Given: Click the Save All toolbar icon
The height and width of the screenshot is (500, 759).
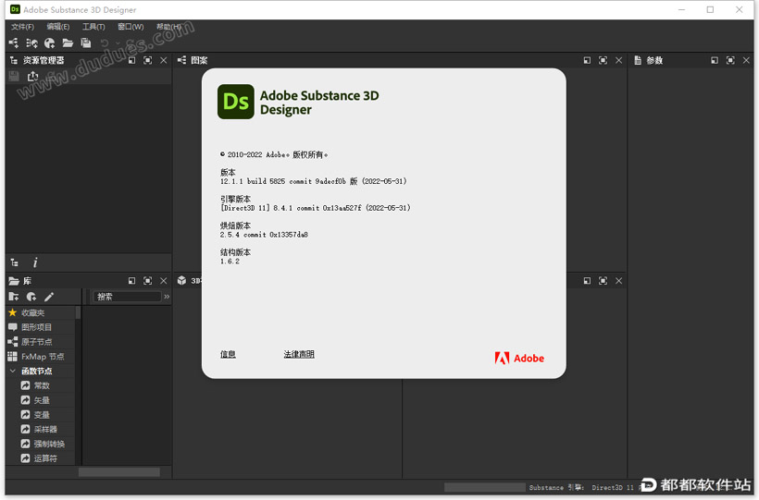Looking at the screenshot, I should (x=86, y=43).
